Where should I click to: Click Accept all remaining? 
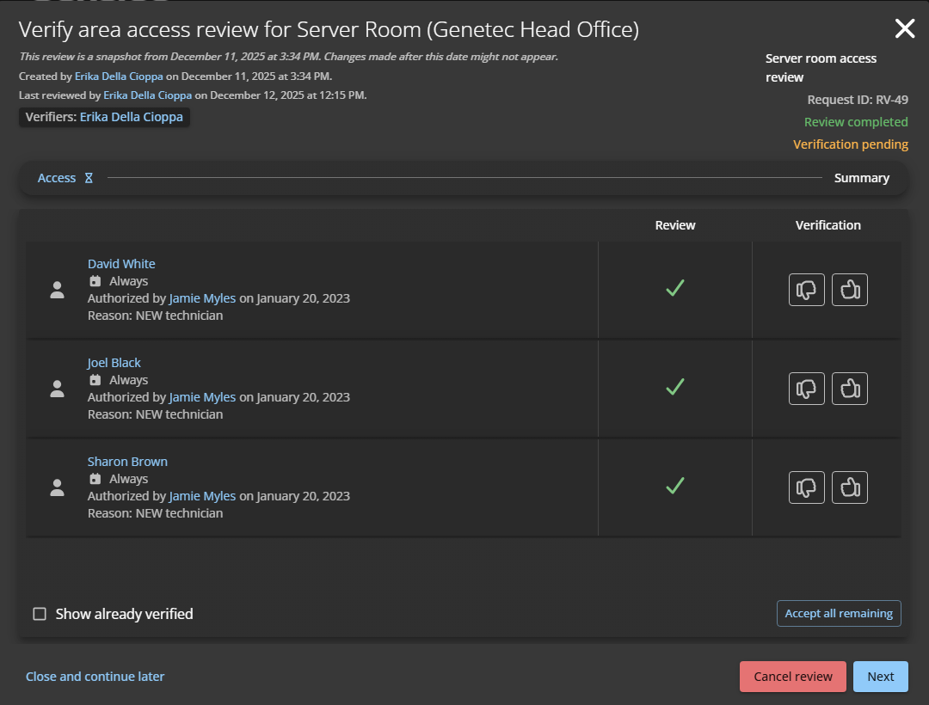click(839, 613)
